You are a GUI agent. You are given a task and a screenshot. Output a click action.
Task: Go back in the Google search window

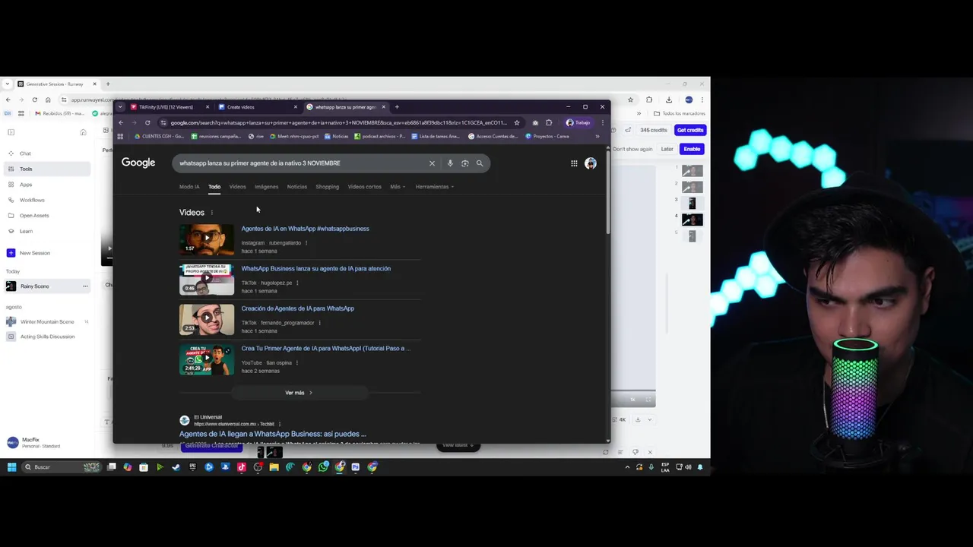[x=121, y=122]
